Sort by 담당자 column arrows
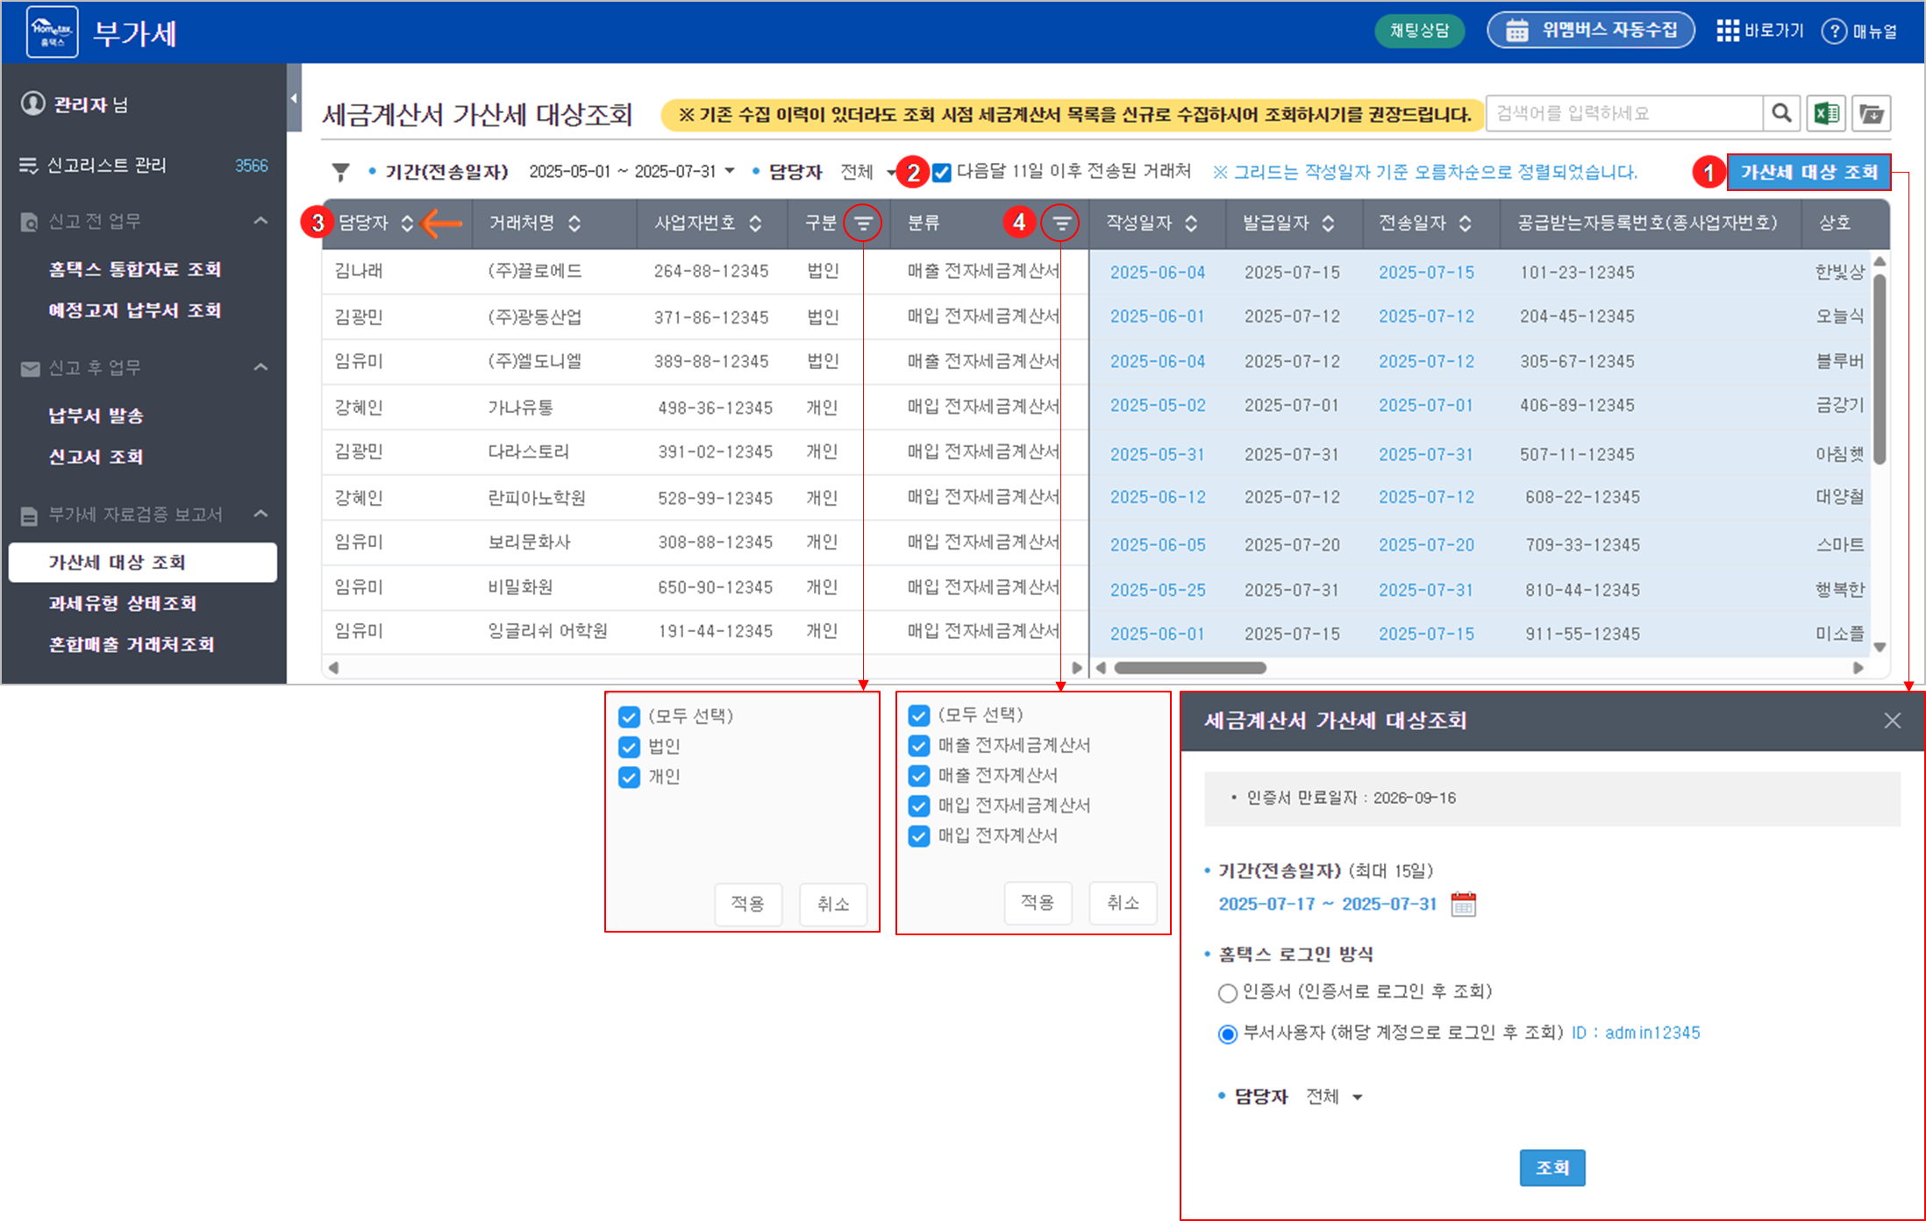The image size is (1926, 1221). pos(407,224)
